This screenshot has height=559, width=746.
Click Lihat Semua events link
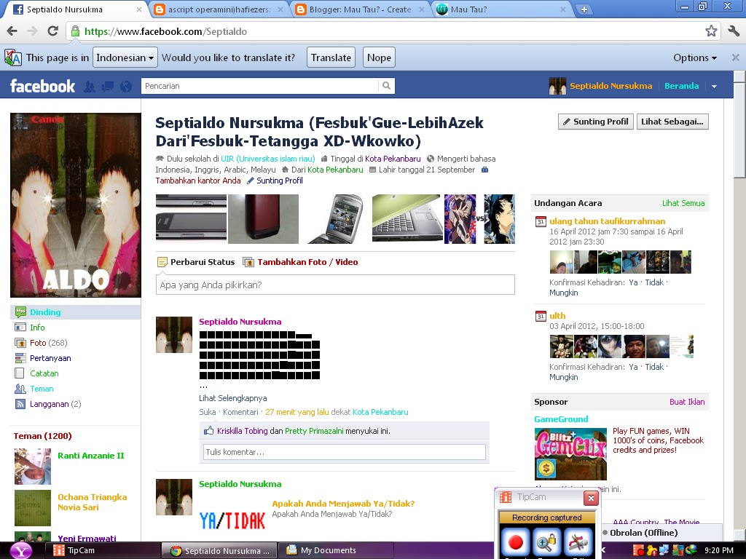click(x=683, y=203)
